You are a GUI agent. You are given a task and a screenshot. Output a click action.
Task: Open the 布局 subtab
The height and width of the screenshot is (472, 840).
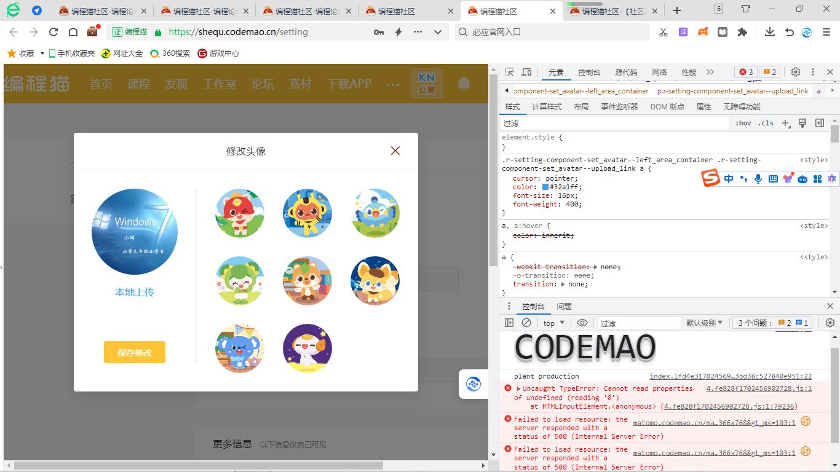(581, 106)
